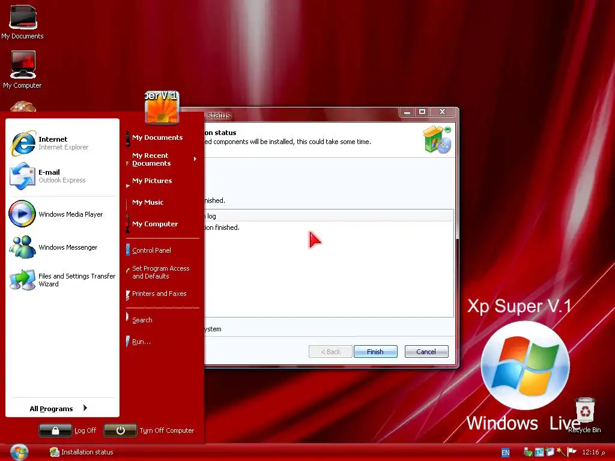Click the Start orb button
The width and height of the screenshot is (615, 461).
pos(19,452)
